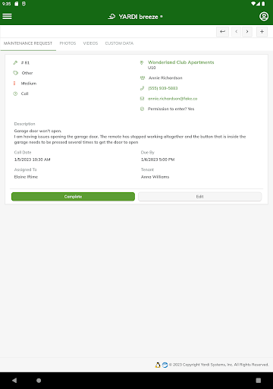The image size is (273, 389).
Task: Tap the location pin icon beside Wonderland Club
Action: (x=142, y=62)
